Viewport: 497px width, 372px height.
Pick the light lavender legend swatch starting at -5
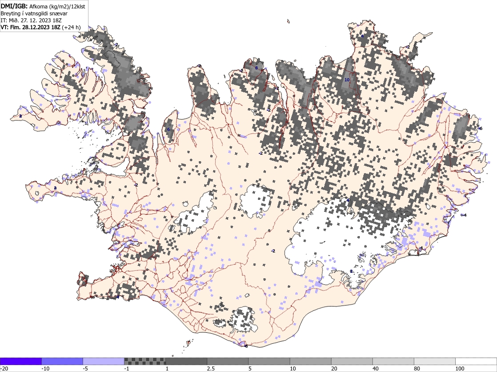[x=103, y=361]
